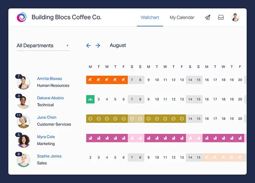Open Sophie Jones profile link
Image resolution: width=255 pixels, height=183 pixels.
pyautogui.click(x=49, y=156)
